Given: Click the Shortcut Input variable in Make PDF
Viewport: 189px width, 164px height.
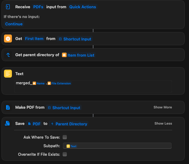Looking at the screenshot, I should (64, 108).
